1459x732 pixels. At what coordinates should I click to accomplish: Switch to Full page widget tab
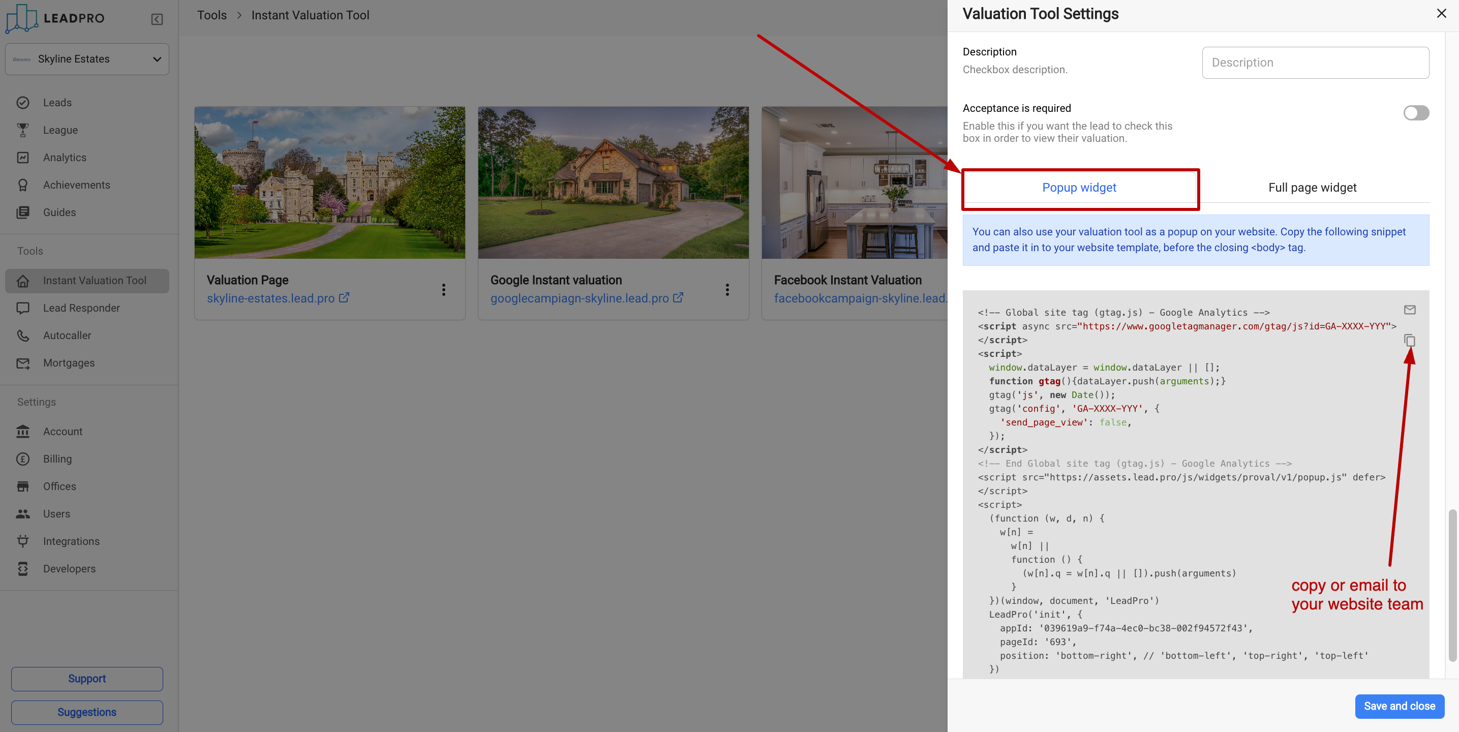coord(1312,188)
